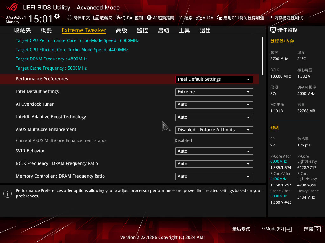Select Target DRAM Frequency : 4800MHz line
Viewport: 325px width, 243px height.
(51, 59)
